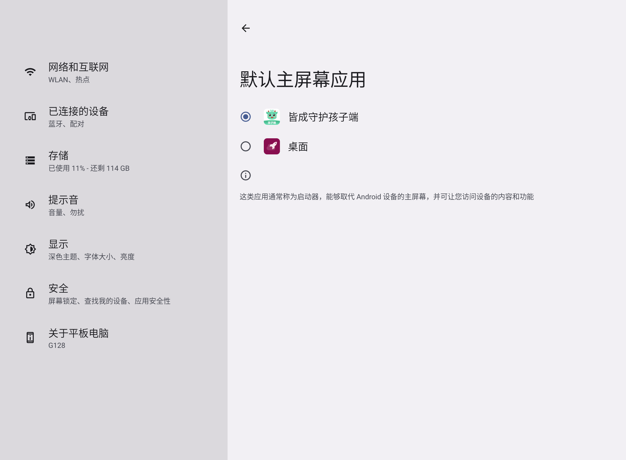Click the connected devices Bluetooth icon
This screenshot has width=626, height=460.
click(x=30, y=116)
